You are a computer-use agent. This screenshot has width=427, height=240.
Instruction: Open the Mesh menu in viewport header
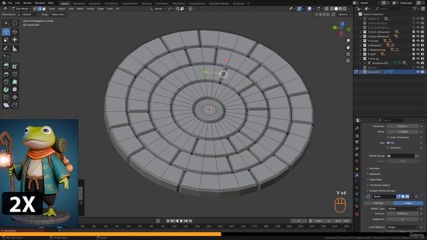[x=80, y=9]
